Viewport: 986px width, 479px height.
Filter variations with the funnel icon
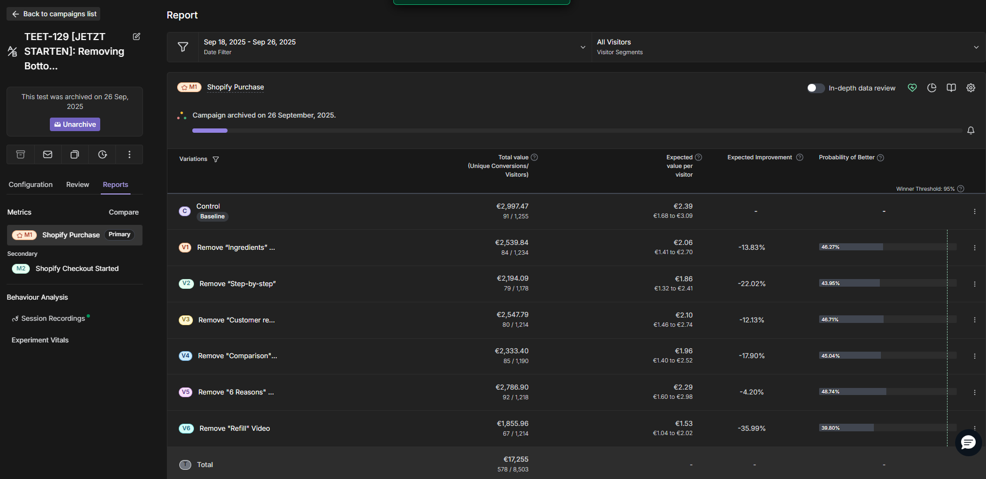point(216,159)
